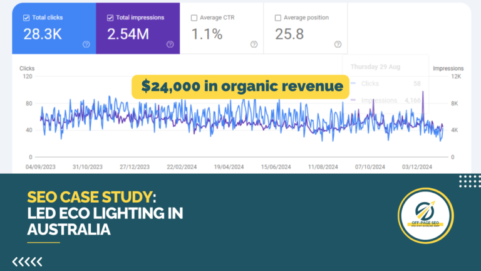Click the 22/02/2024 axis date label
This screenshot has height=271, width=481.
(x=182, y=167)
